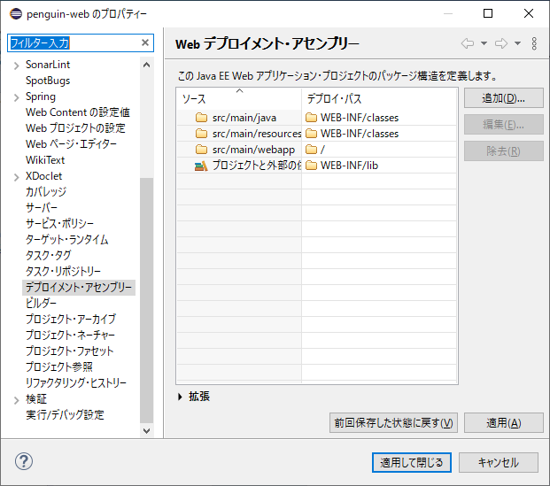The height and width of the screenshot is (486, 550).
Task: Select タスク・タグ in the tree
Action: [49, 256]
